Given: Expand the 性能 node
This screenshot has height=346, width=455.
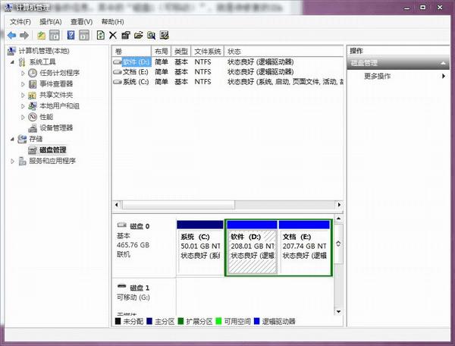Looking at the screenshot, I should click(23, 118).
